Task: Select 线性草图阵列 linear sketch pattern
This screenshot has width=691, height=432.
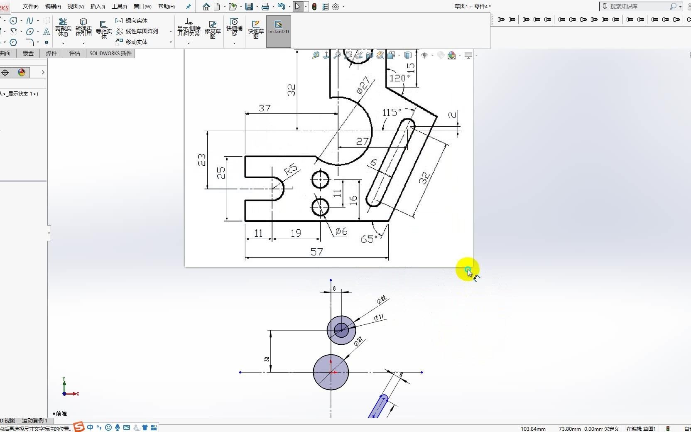Action: pyautogui.click(x=137, y=31)
